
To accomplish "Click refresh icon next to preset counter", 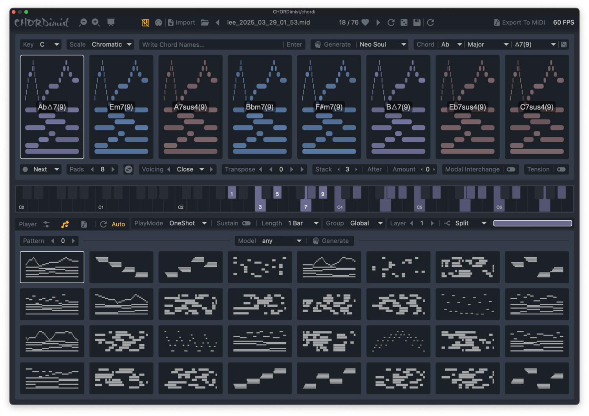I will click(391, 22).
